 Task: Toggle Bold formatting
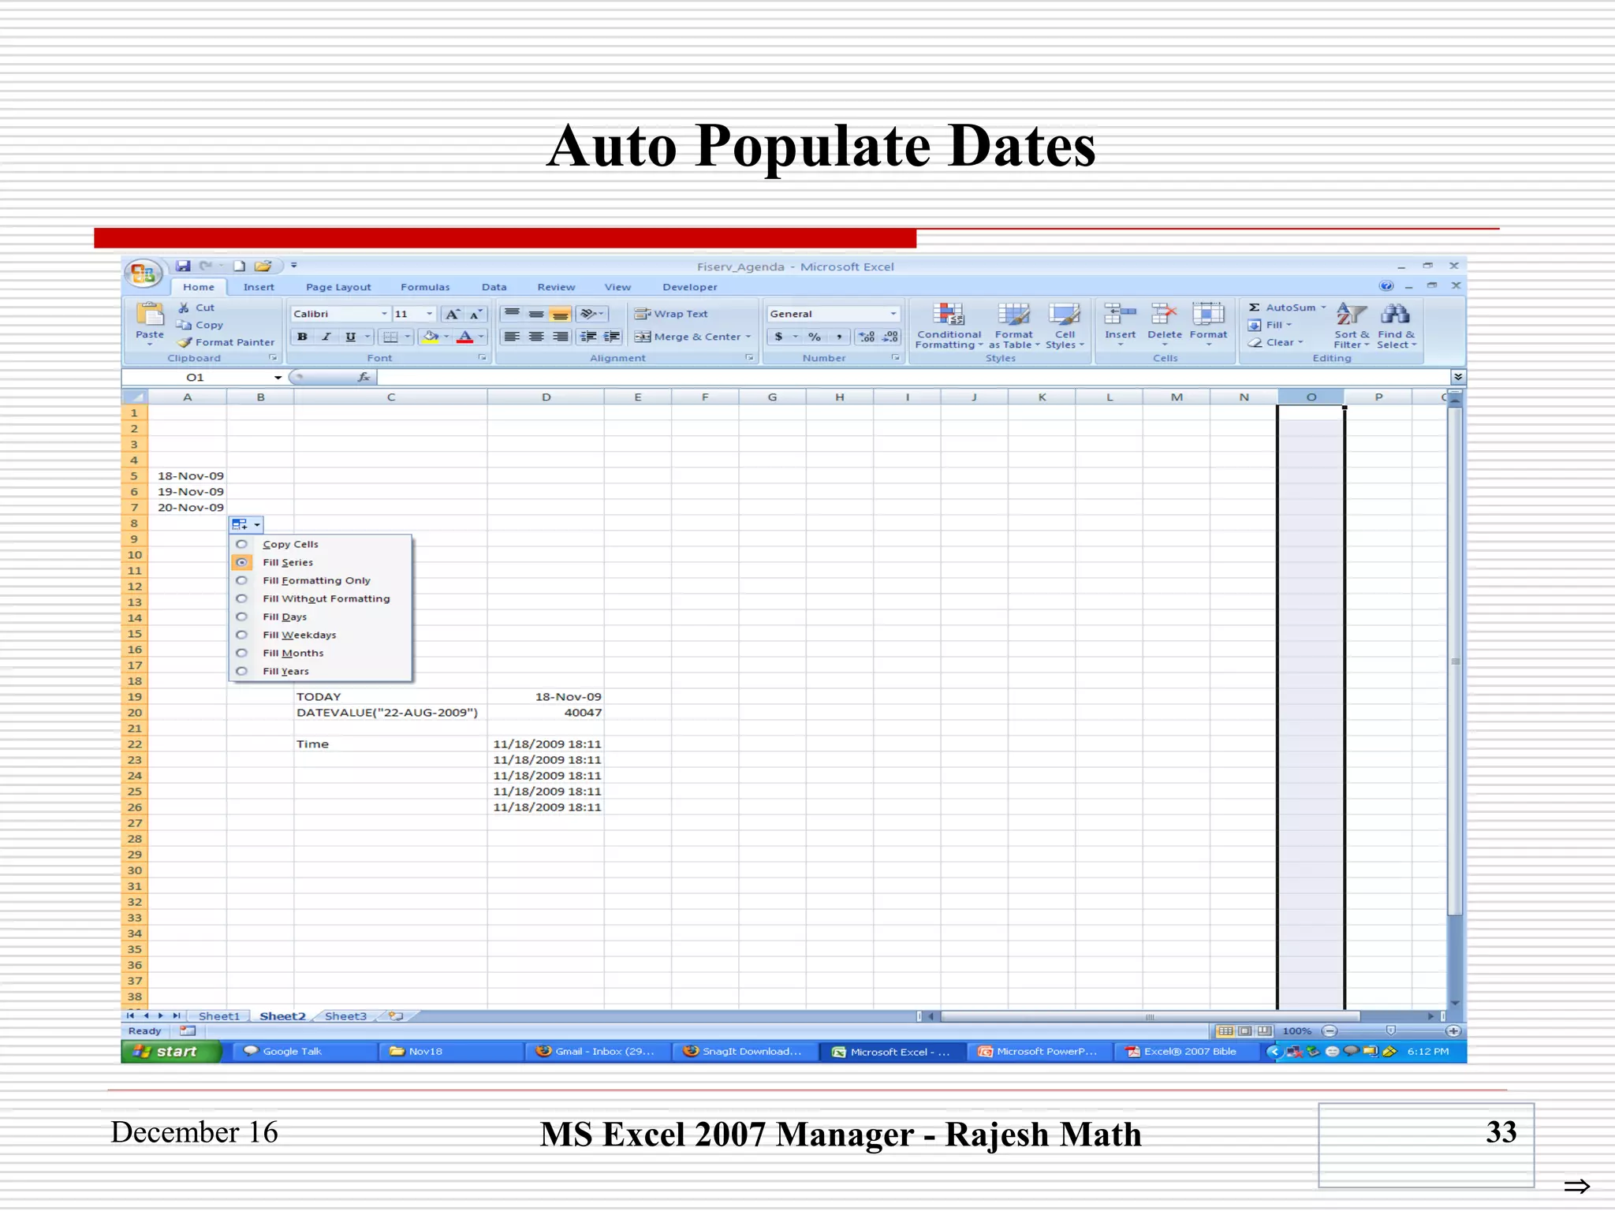[x=302, y=337]
